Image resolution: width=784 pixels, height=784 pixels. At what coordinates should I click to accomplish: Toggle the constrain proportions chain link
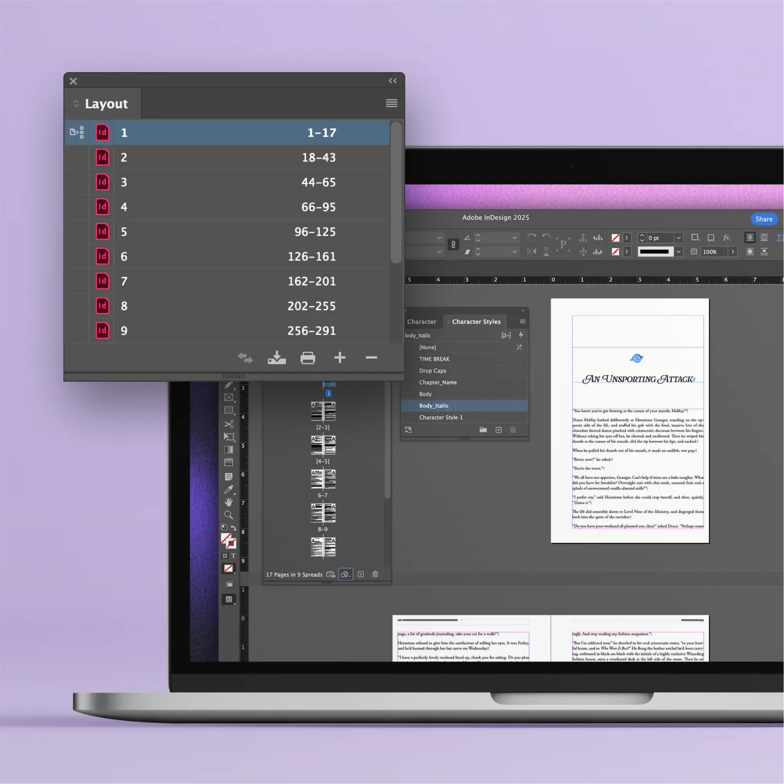tap(453, 244)
